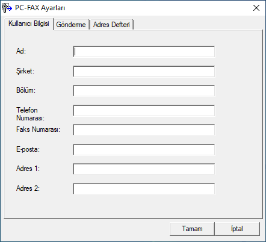This screenshot has width=266, height=242.
Task: Click the Ad: field label
Action: point(21,51)
